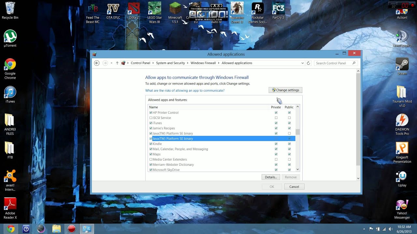The width and height of the screenshot is (417, 234).
Task: Toggle Kindle allowed app checkbox
Action: point(151,144)
